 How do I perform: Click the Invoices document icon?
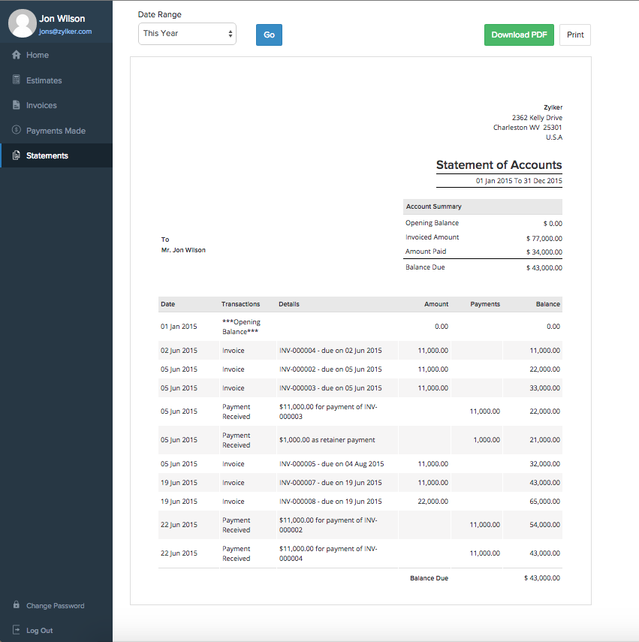(17, 105)
